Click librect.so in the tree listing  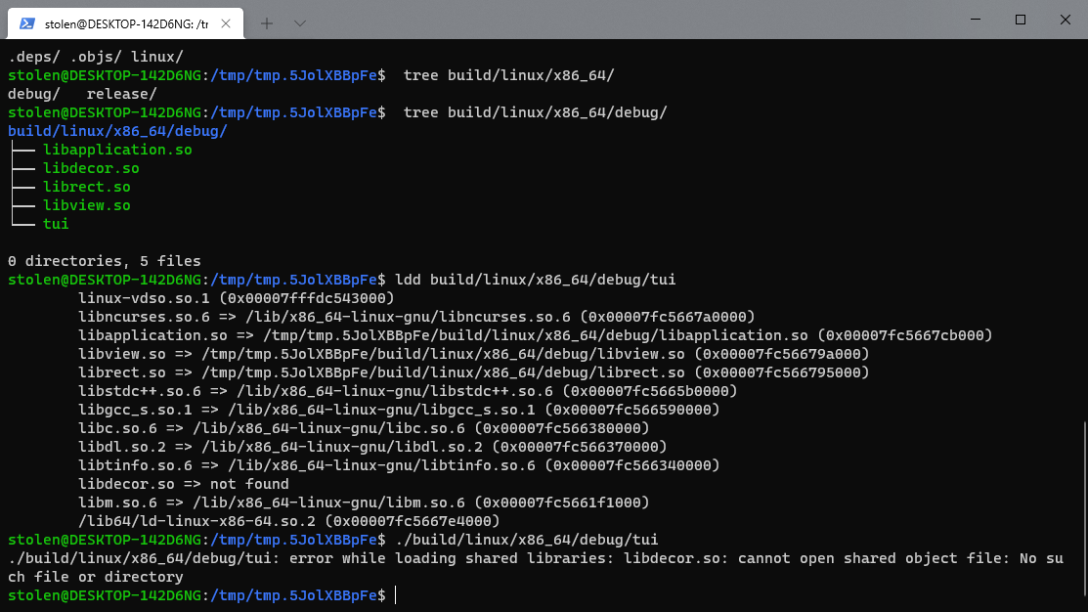[x=87, y=187]
